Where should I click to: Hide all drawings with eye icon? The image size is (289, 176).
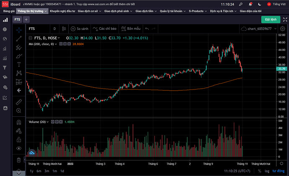(19, 148)
